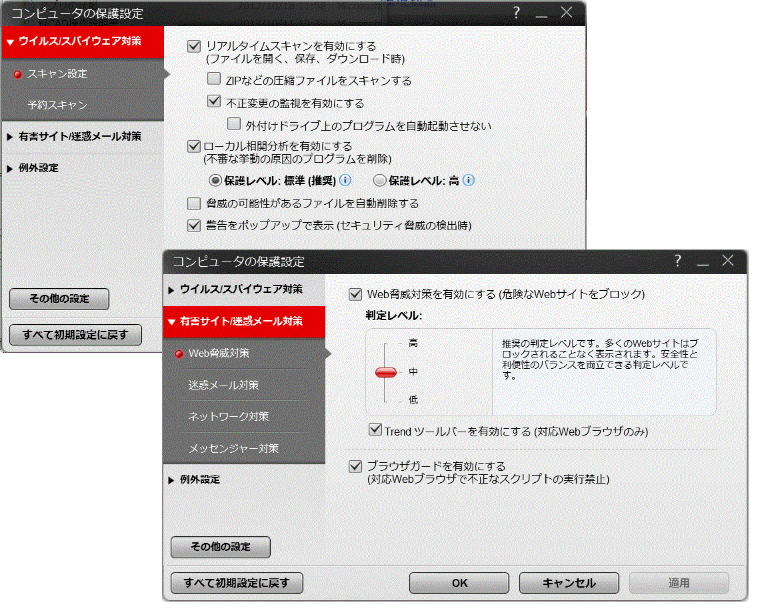The width and height of the screenshot is (768, 615).
Task: Click info icon next to 保護レベル: 標準 (推奨)
Action: point(345,180)
